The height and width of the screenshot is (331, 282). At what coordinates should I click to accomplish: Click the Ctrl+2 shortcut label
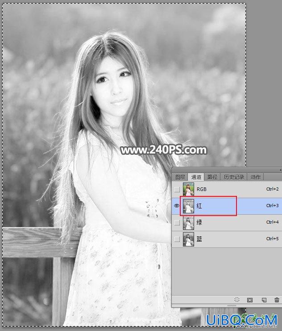pos(272,189)
